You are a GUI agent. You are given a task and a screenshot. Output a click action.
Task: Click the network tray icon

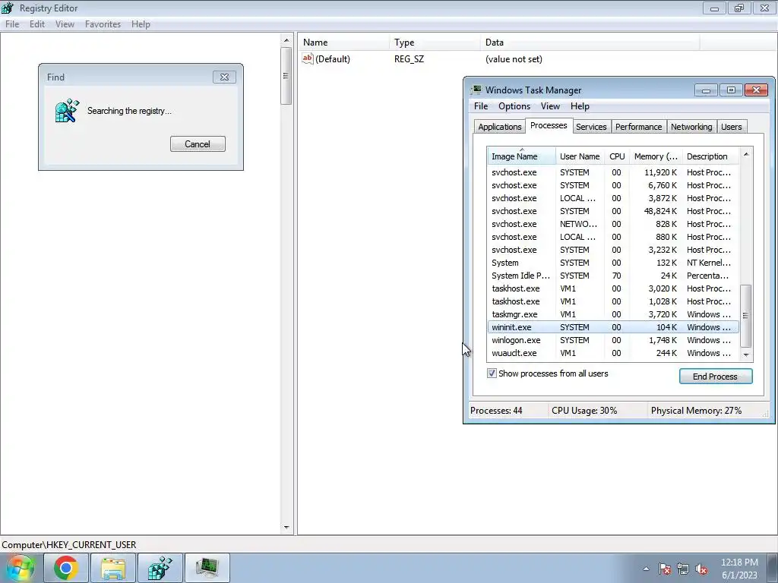(x=683, y=569)
